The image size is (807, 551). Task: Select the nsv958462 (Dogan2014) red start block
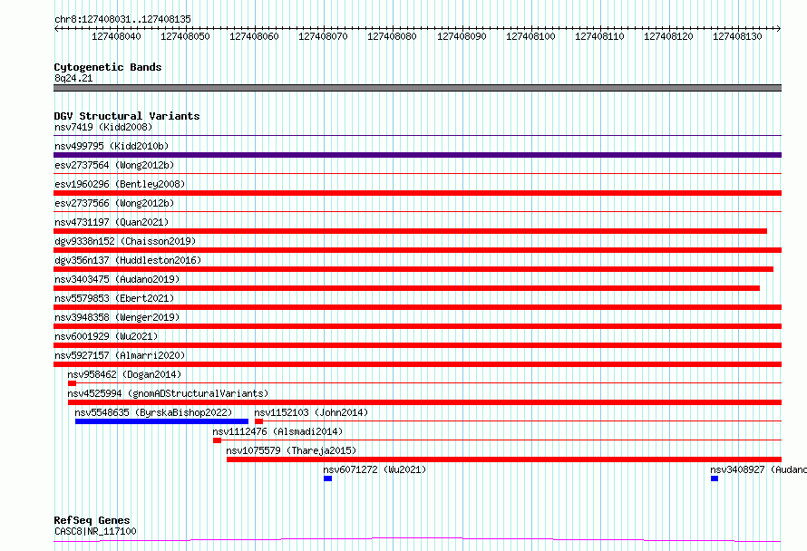point(72,383)
